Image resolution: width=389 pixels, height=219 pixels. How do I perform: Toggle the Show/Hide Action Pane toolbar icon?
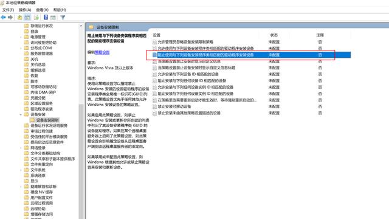[x=53, y=18]
